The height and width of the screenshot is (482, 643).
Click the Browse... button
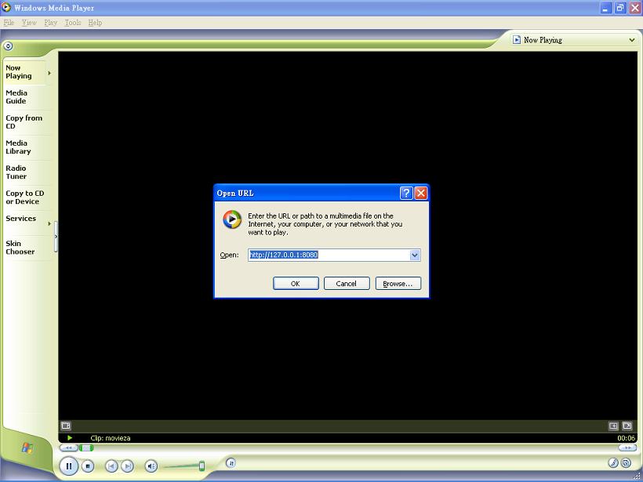click(x=398, y=284)
